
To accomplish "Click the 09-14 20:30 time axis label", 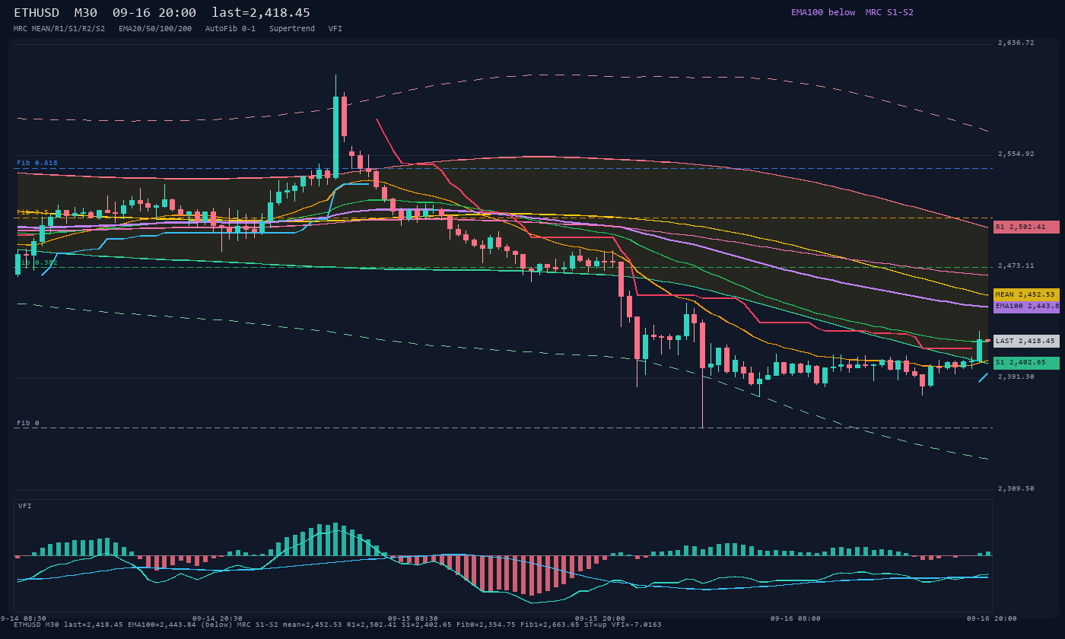I will click(218, 618).
